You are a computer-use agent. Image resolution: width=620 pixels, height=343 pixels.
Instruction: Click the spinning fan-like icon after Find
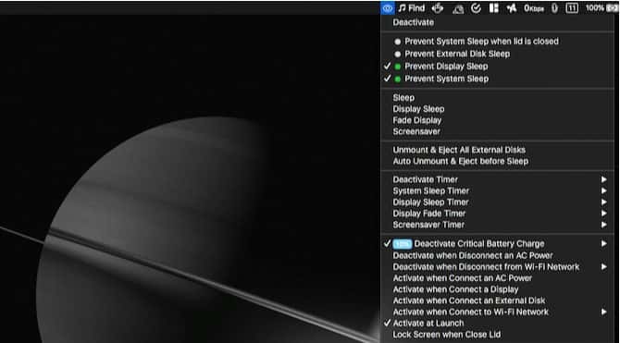[438, 8]
